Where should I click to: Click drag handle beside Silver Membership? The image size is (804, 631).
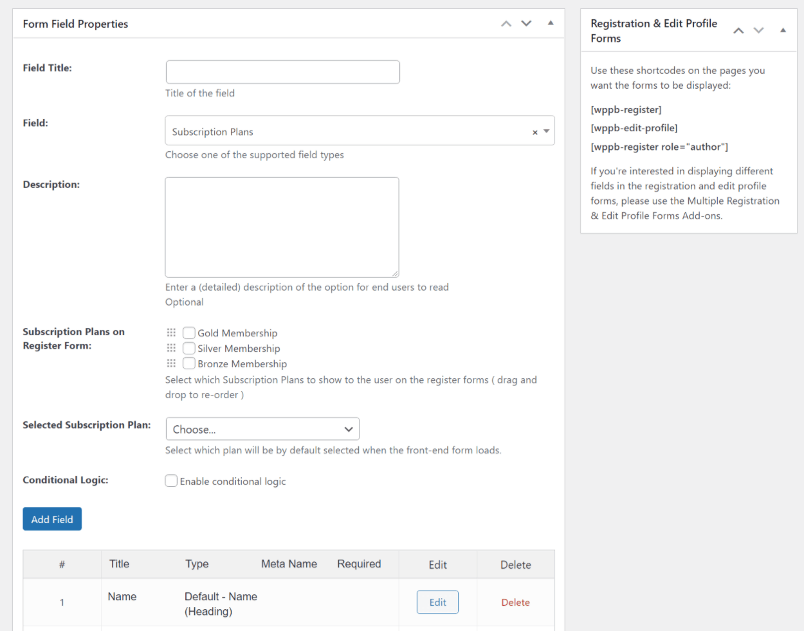(x=171, y=348)
